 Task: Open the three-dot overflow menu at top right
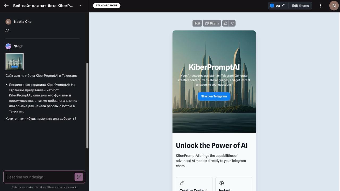pyautogui.click(x=321, y=5)
